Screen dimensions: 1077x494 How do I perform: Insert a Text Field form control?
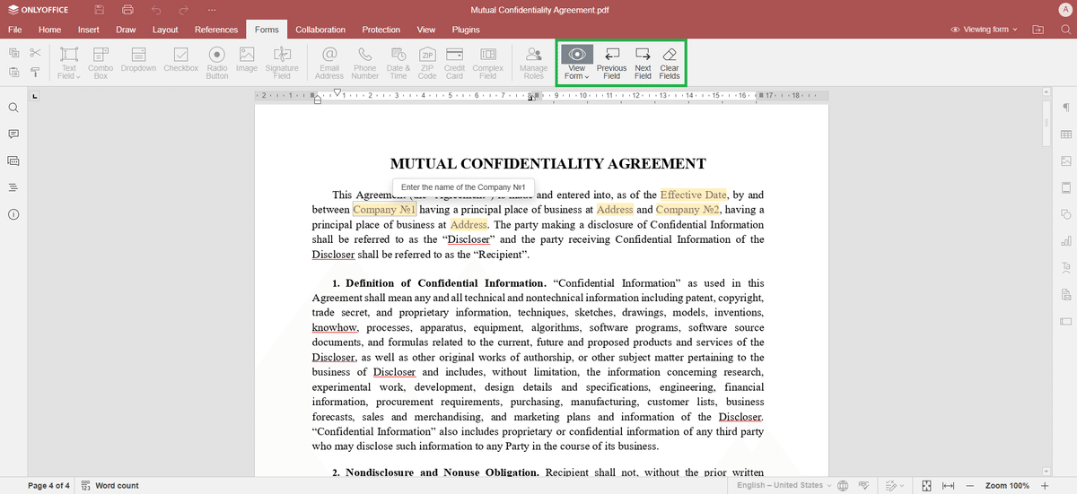coord(69,63)
